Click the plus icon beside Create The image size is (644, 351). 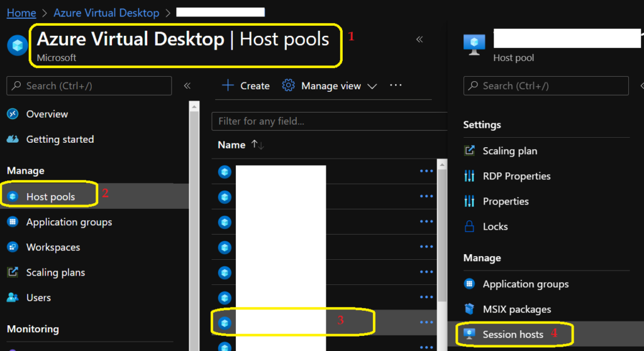228,86
